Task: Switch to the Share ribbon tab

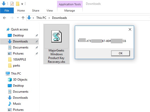Action: click(x=36, y=11)
